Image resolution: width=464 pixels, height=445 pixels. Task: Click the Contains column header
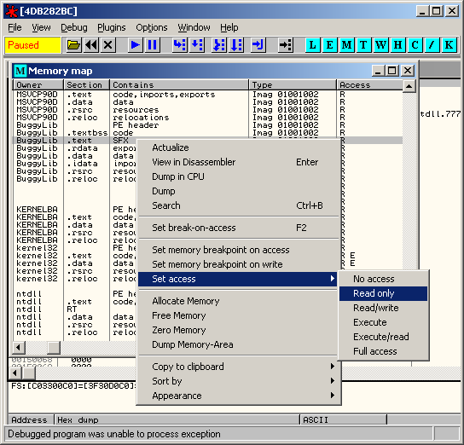tap(179, 85)
